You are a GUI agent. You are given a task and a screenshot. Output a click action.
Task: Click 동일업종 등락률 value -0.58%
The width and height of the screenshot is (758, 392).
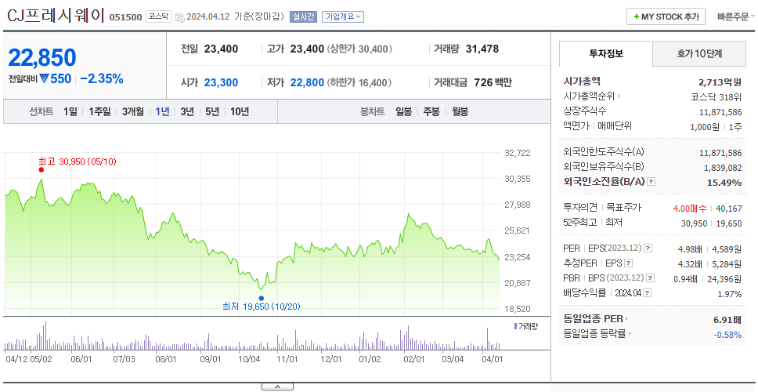727,335
